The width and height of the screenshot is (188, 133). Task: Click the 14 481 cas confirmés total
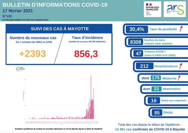tap(150, 129)
